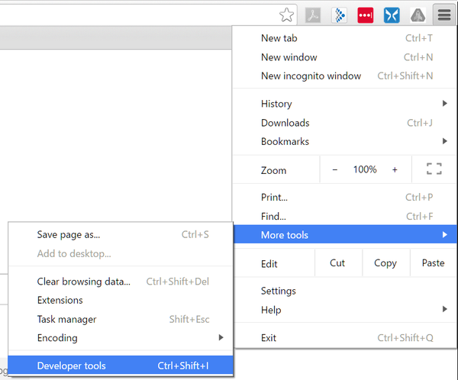Open Task manager entry

(x=67, y=319)
